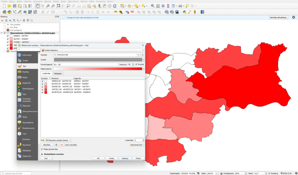The image size is (298, 175).
Task: Click the green add class button
Action: 56,144
